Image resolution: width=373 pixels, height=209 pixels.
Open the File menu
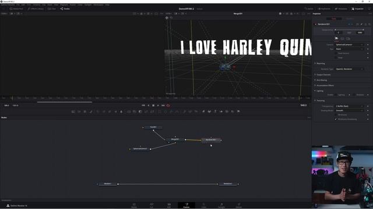18,5
